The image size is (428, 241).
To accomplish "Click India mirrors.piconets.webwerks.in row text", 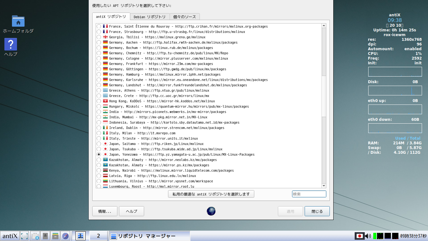I will click(x=168, y=112).
